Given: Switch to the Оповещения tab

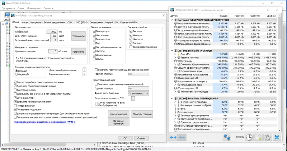Looking at the screenshot, I should click(96, 23).
